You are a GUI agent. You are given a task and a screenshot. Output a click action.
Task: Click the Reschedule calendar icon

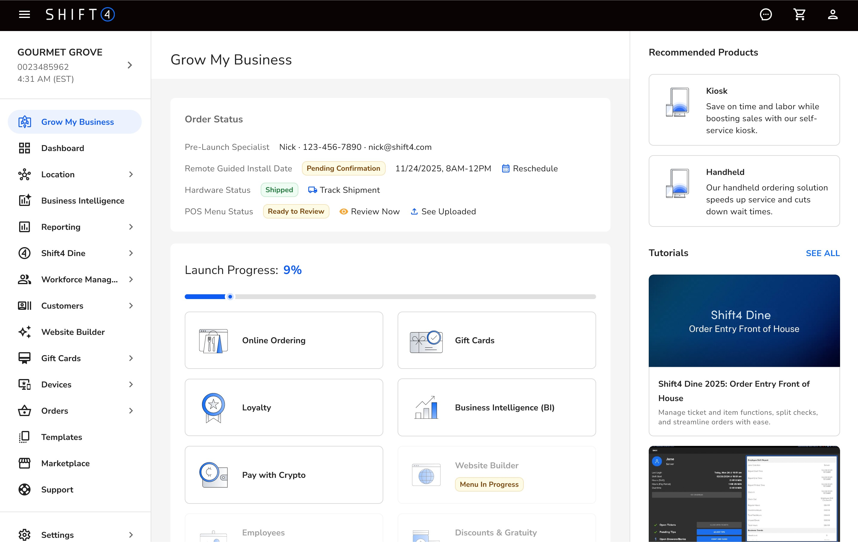pos(506,169)
